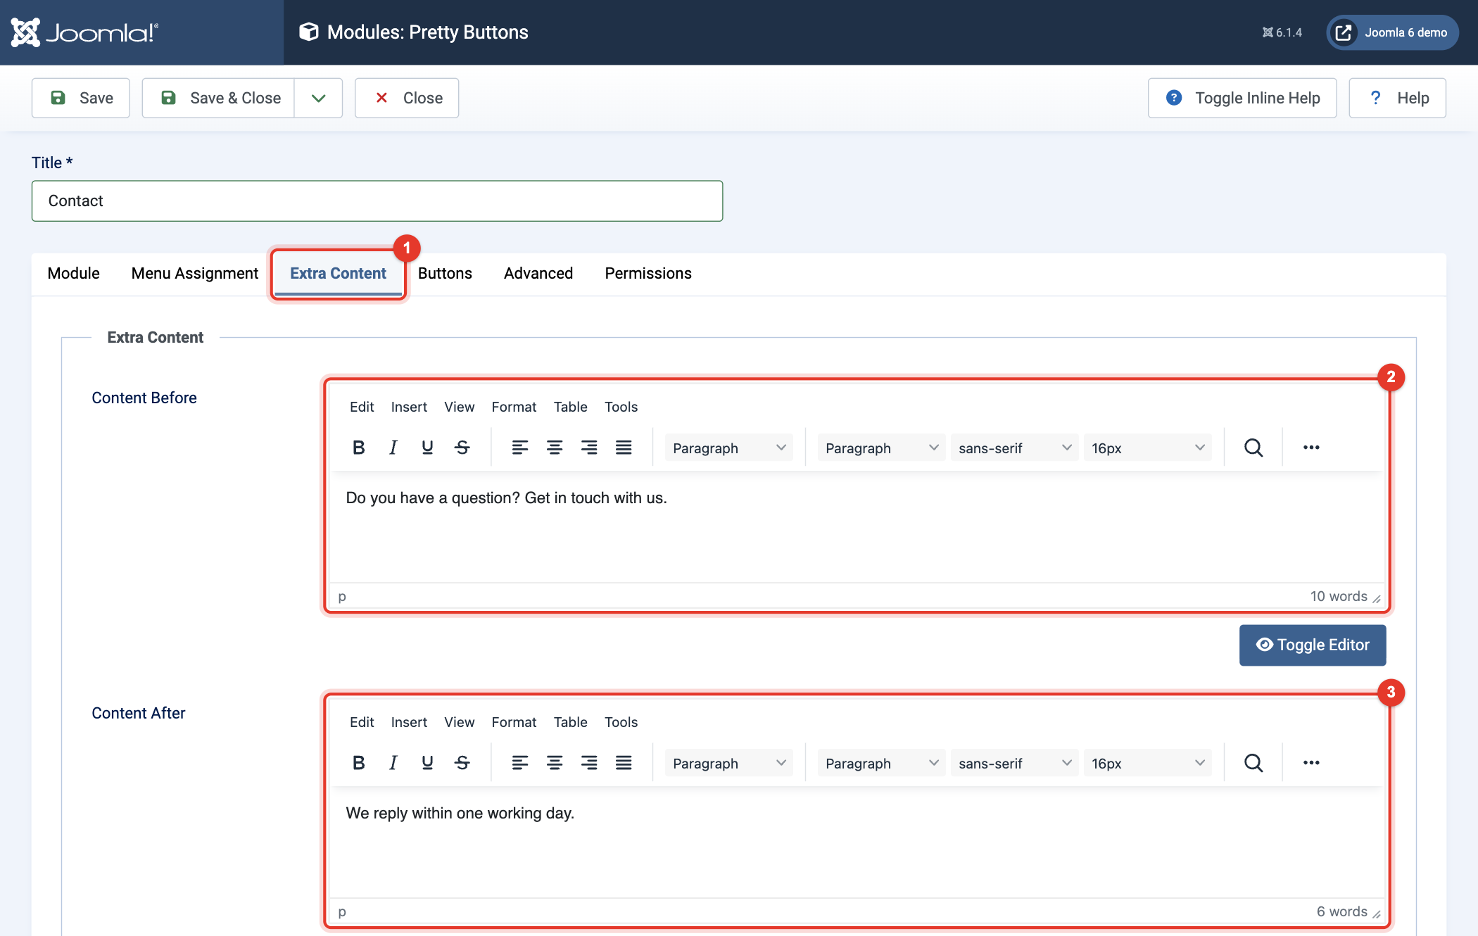Click Italic icon in Content After editor

click(x=393, y=763)
